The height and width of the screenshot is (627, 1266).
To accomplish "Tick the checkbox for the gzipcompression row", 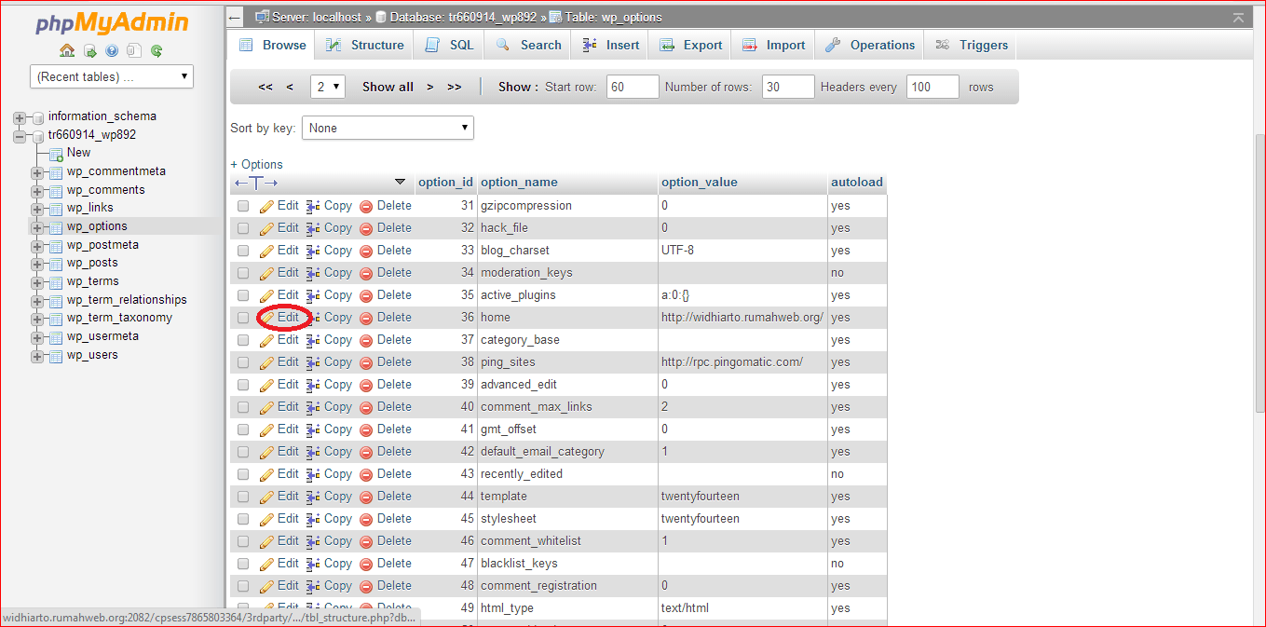I will [x=243, y=206].
